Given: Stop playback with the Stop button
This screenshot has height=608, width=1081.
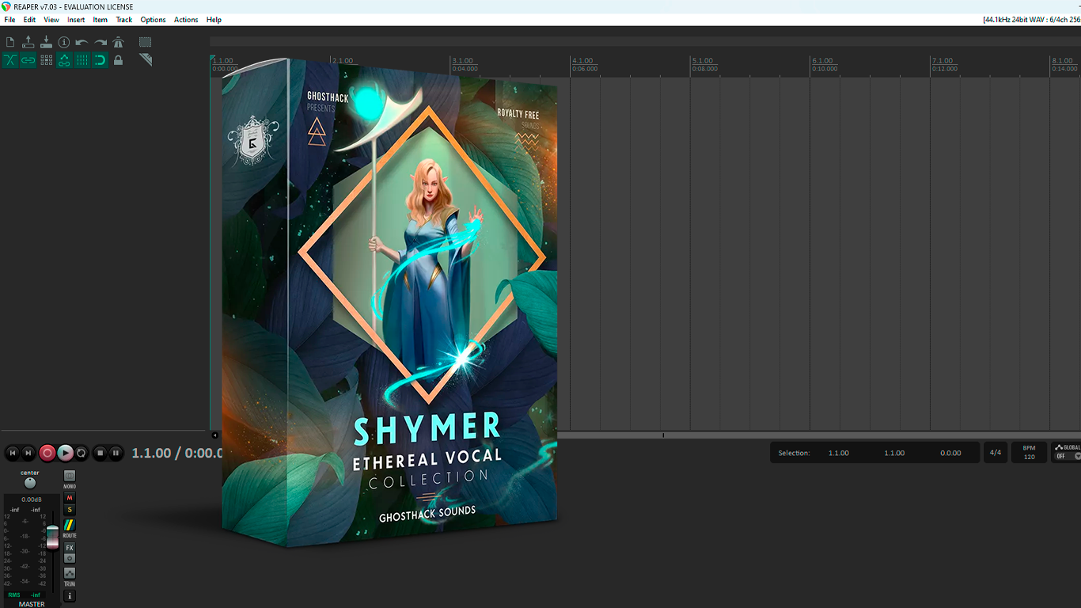Looking at the screenshot, I should tap(100, 453).
